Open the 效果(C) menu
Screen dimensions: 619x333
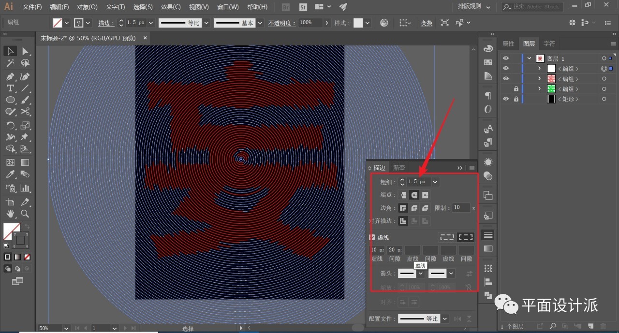tap(171, 7)
